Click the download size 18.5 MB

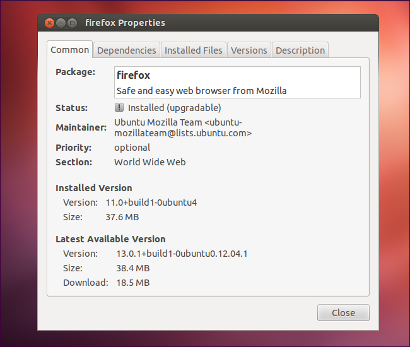(x=133, y=283)
